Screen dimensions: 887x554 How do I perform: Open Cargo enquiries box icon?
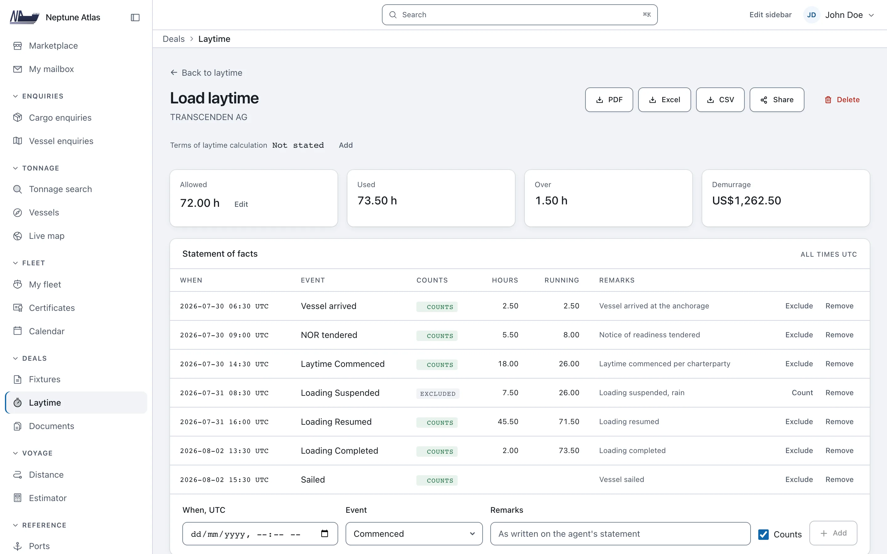click(x=18, y=118)
